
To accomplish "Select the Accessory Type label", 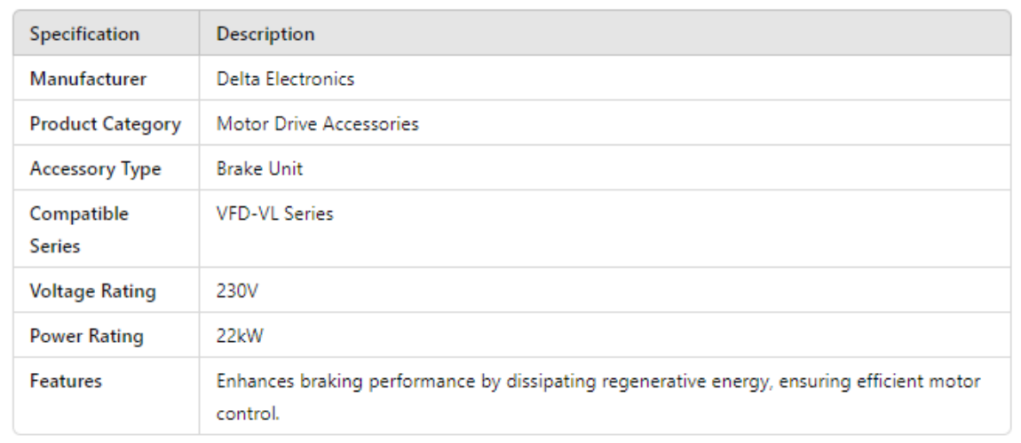I will [95, 169].
